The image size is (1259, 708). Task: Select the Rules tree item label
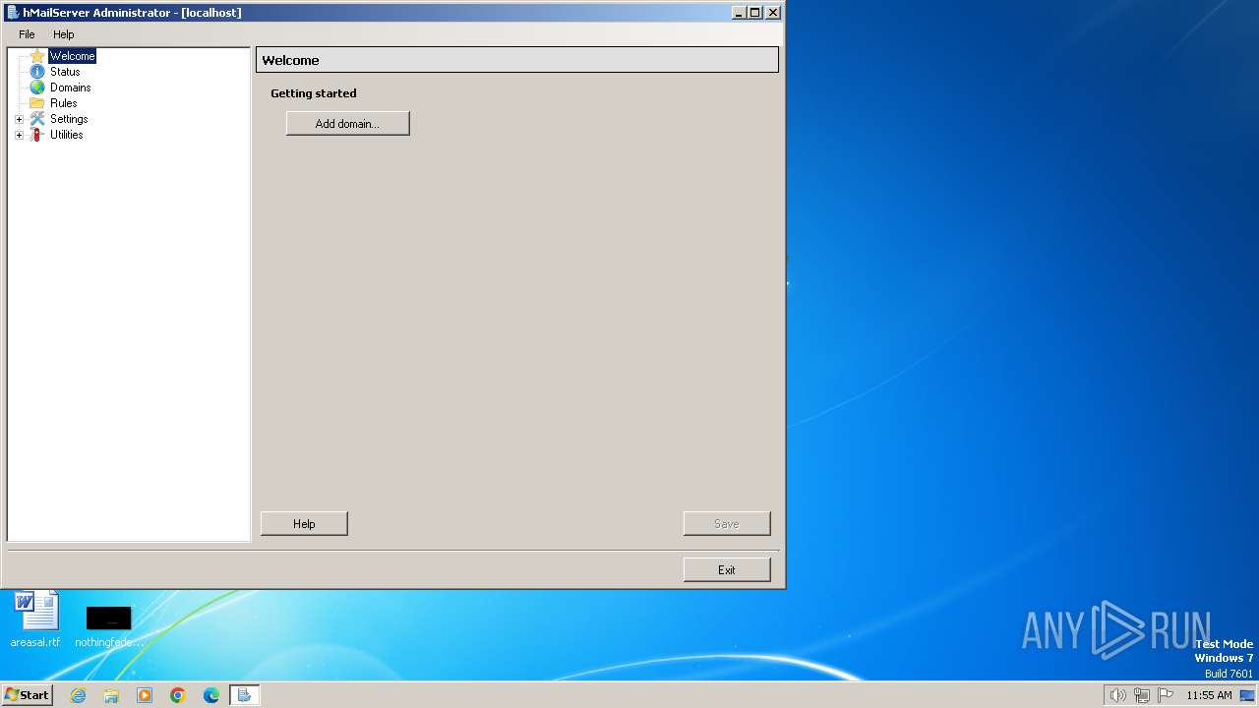pos(64,103)
